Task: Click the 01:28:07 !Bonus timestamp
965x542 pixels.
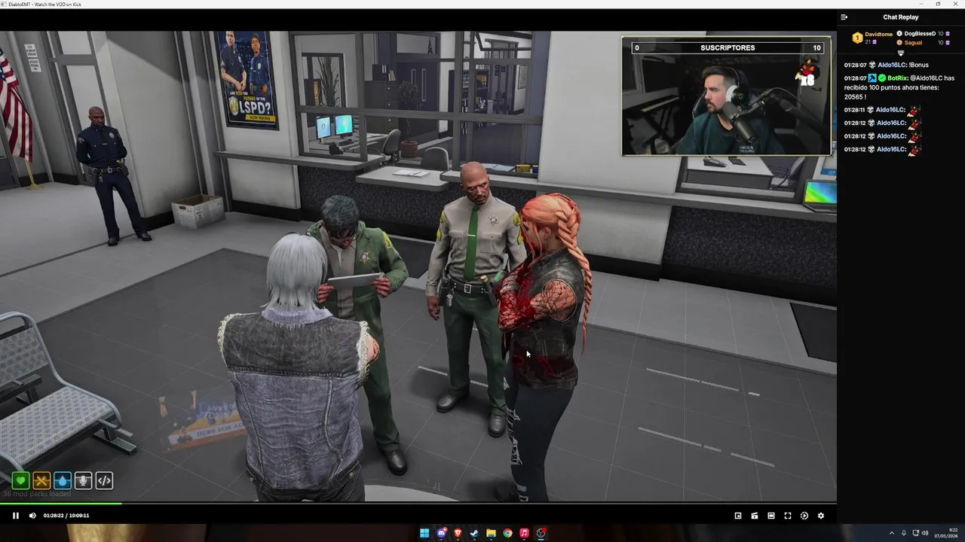Action: click(x=855, y=65)
